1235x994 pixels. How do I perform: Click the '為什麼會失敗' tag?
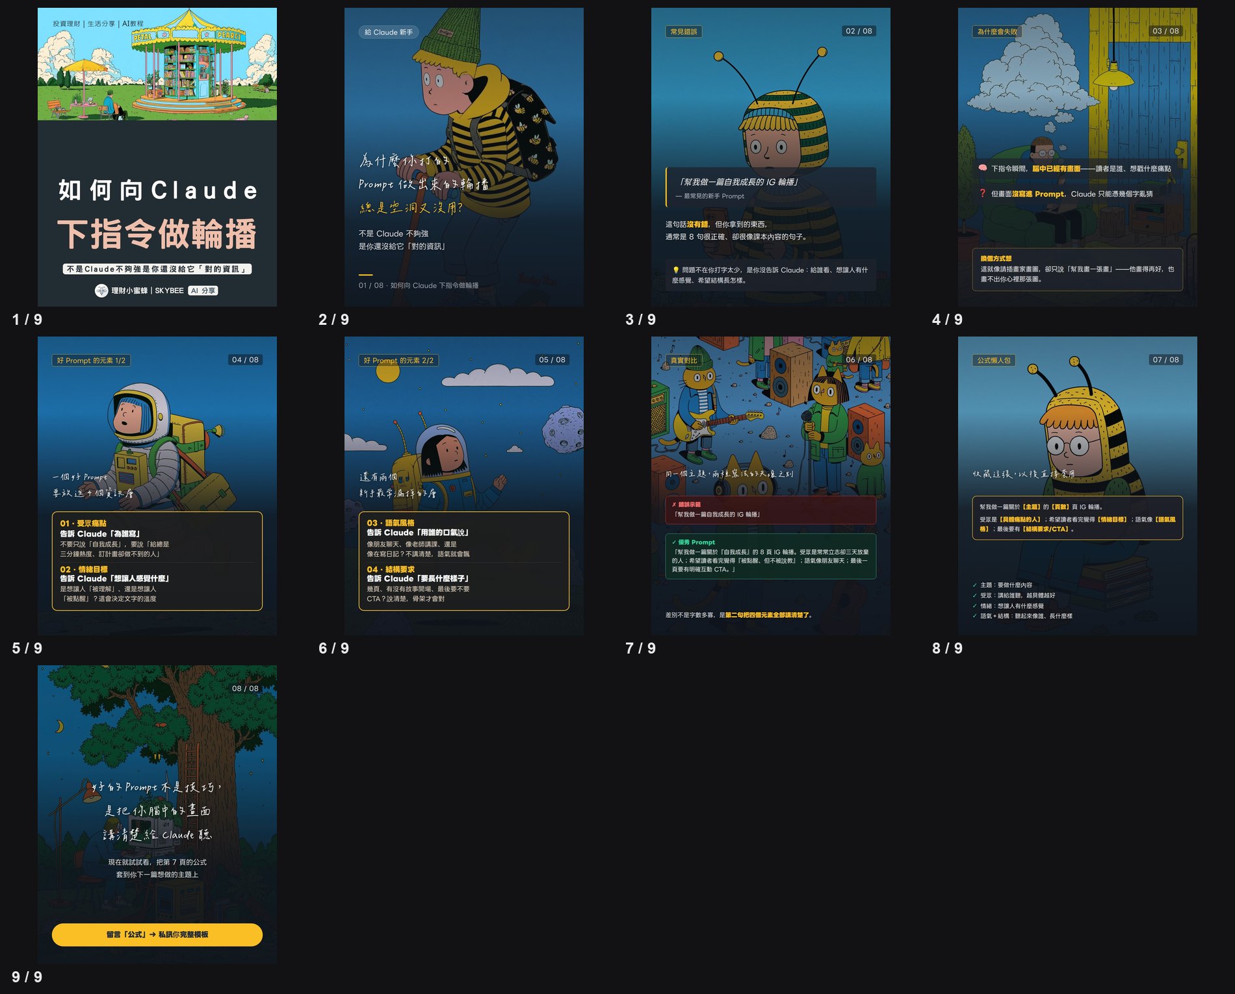point(998,31)
